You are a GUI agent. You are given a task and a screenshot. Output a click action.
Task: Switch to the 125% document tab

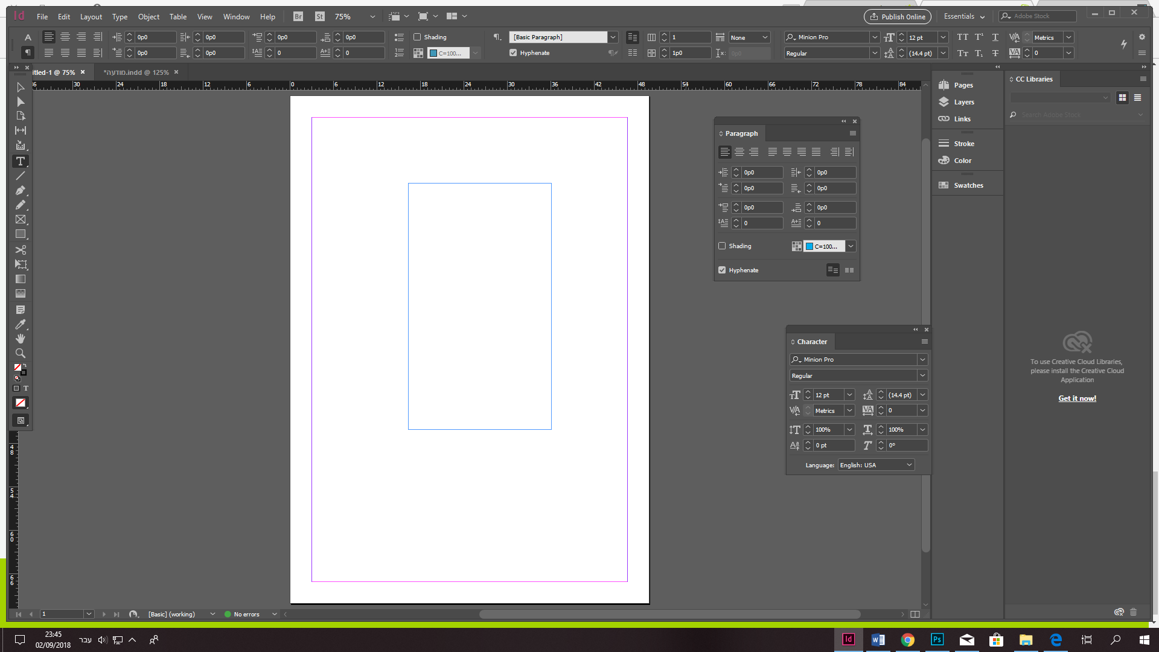click(x=136, y=72)
